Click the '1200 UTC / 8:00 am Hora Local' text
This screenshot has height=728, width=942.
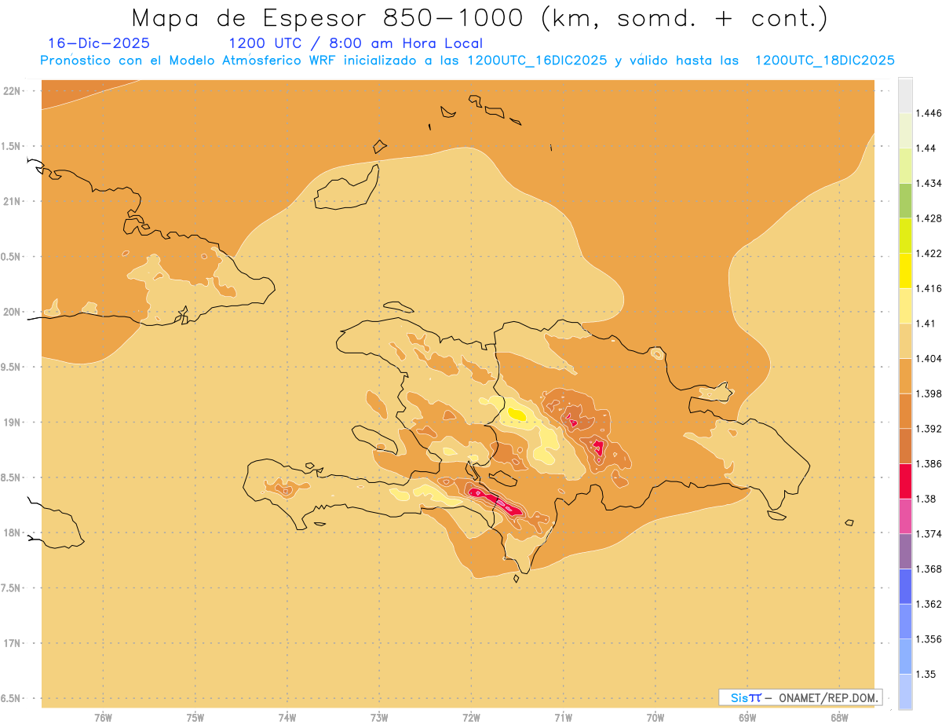point(356,43)
